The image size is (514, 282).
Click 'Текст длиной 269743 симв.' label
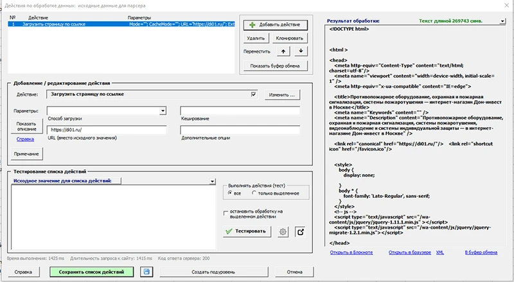click(x=450, y=21)
